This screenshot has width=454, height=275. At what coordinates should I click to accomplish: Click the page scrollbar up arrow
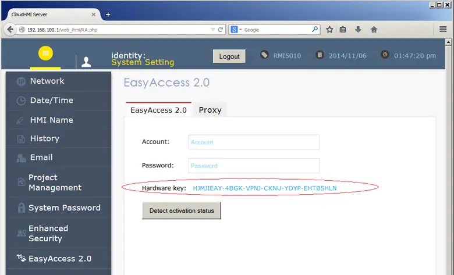(449, 42)
